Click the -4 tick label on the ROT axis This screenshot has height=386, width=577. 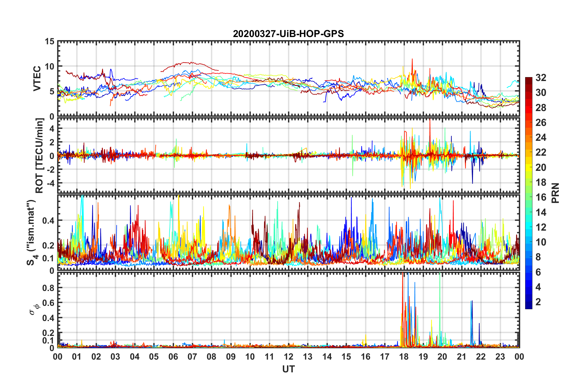(x=49, y=183)
